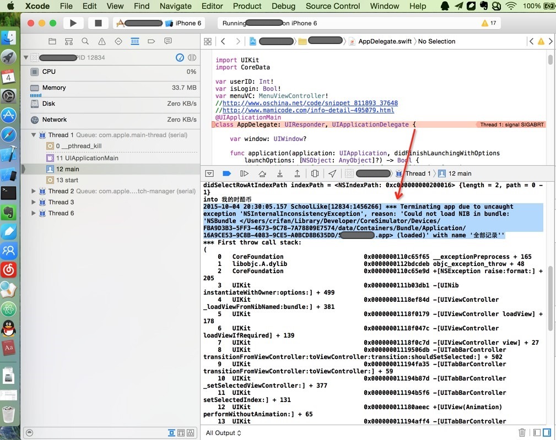Image resolution: width=556 pixels, height=440 pixels.
Task: Collapse Thread 1 disclosure triangle
Action: click(33, 135)
